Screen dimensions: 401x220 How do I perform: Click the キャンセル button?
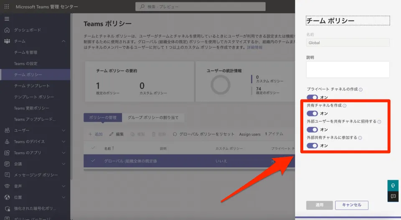pyautogui.click(x=351, y=205)
